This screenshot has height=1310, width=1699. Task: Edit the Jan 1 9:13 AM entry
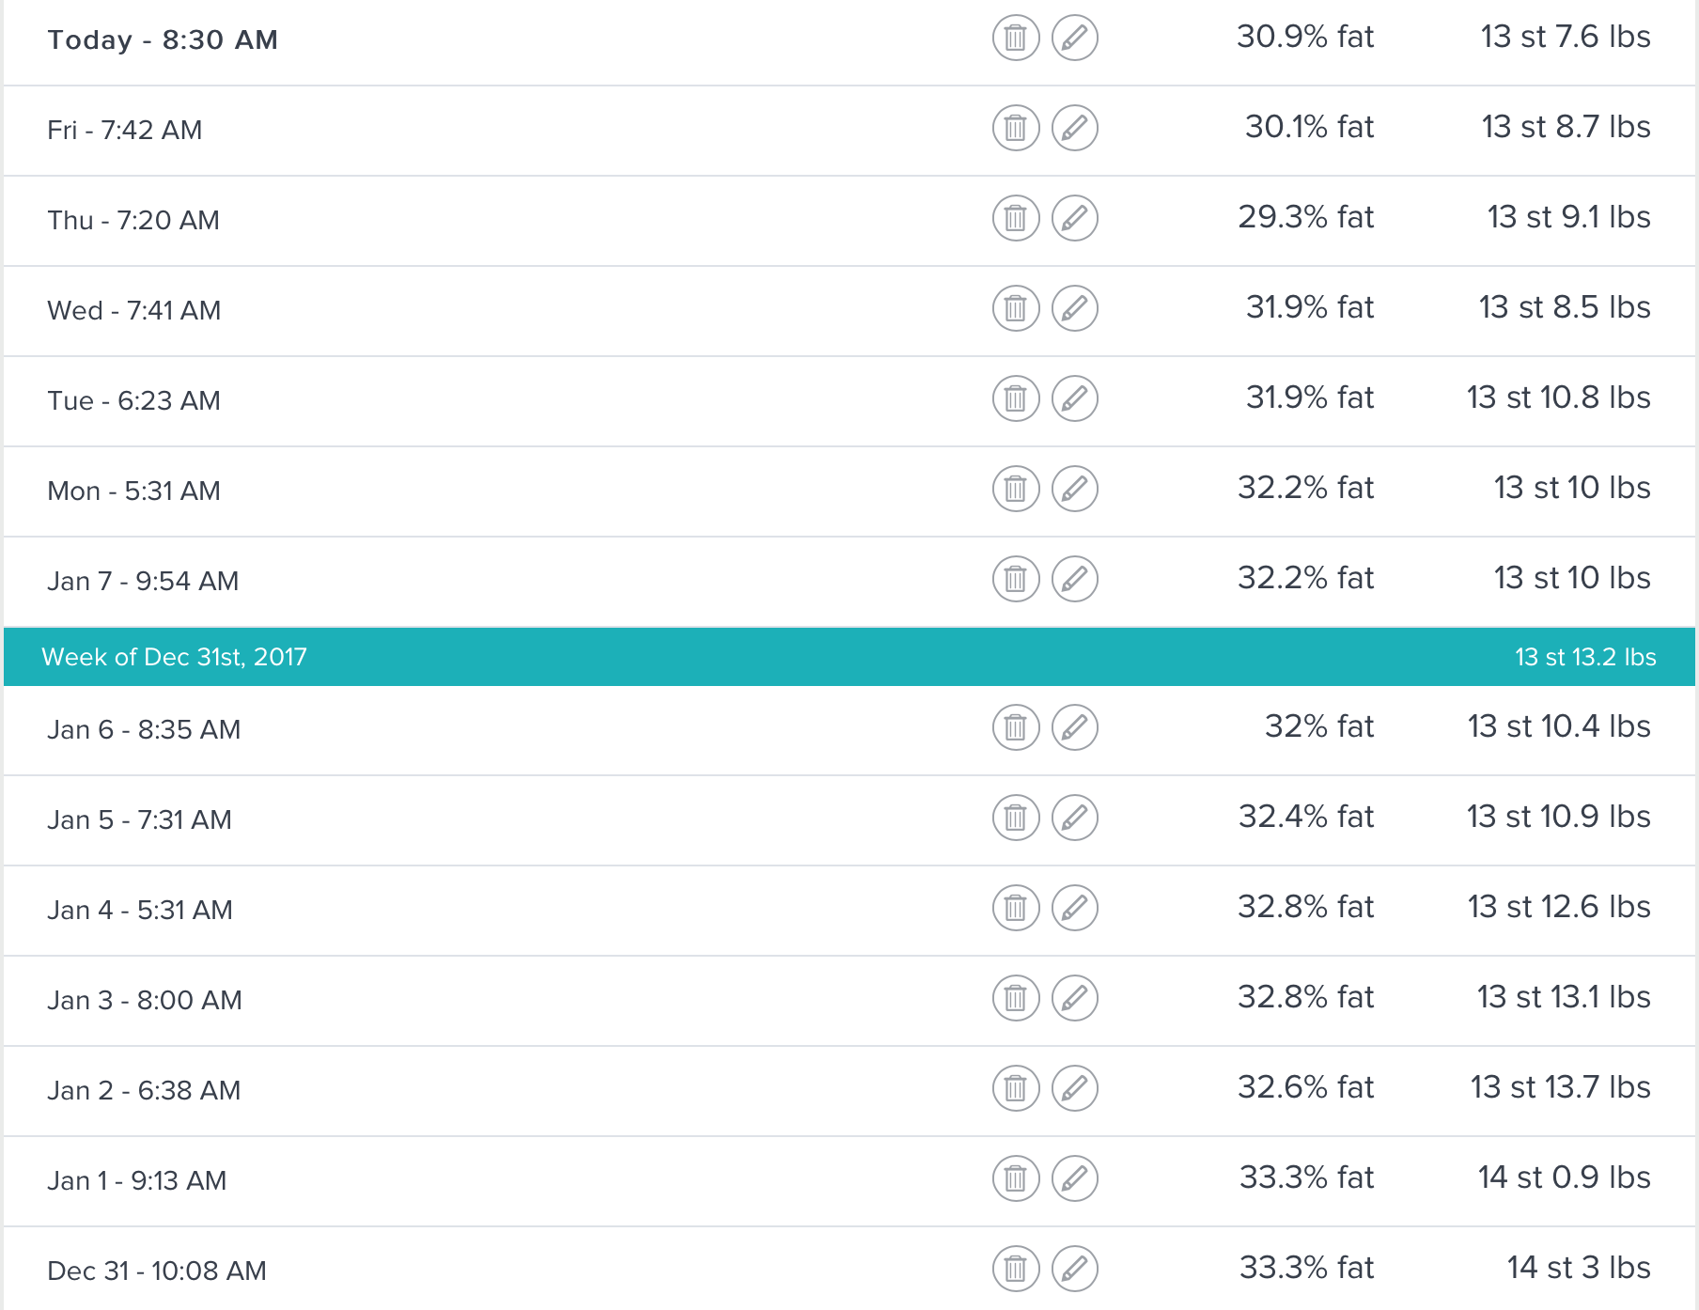tap(1074, 1179)
